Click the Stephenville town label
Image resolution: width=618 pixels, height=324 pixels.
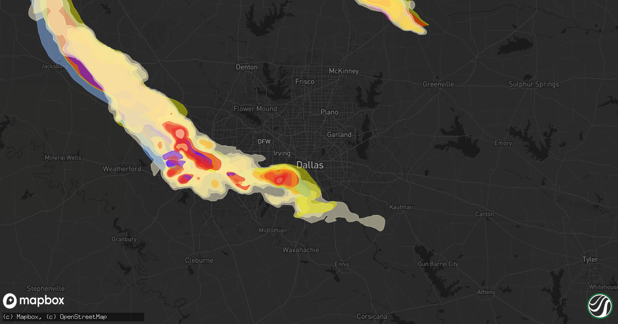pos(46,288)
